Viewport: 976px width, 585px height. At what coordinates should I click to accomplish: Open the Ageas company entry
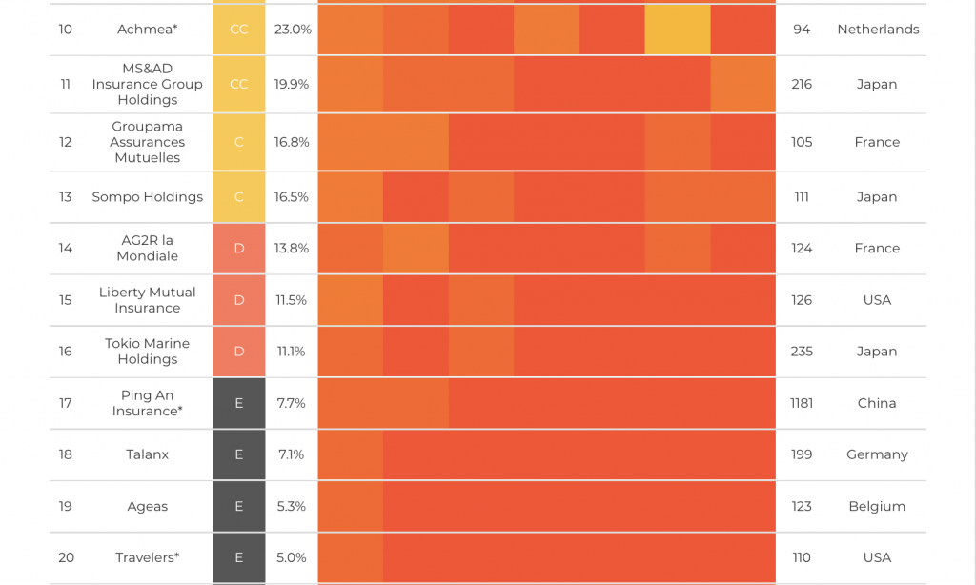click(147, 506)
